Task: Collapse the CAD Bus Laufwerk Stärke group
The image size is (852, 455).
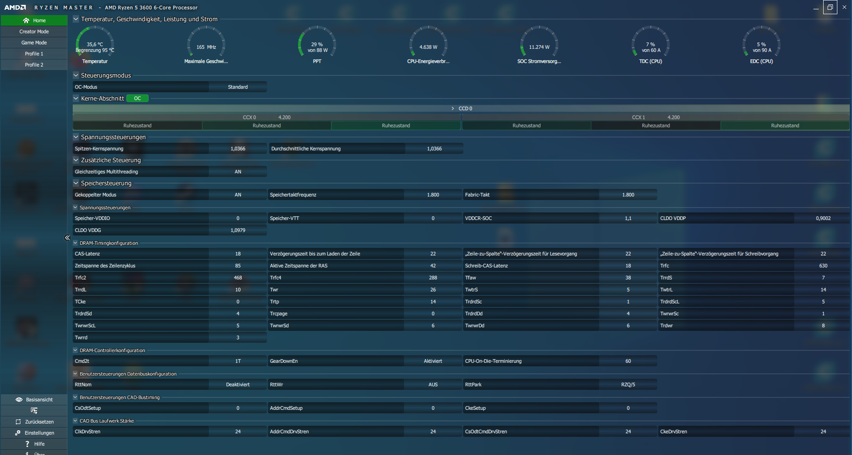Action: pyautogui.click(x=75, y=421)
